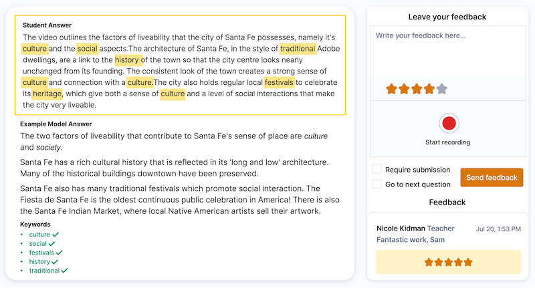The width and height of the screenshot is (535, 288).
Task: Send feedback with the orange button
Action: pyautogui.click(x=492, y=178)
